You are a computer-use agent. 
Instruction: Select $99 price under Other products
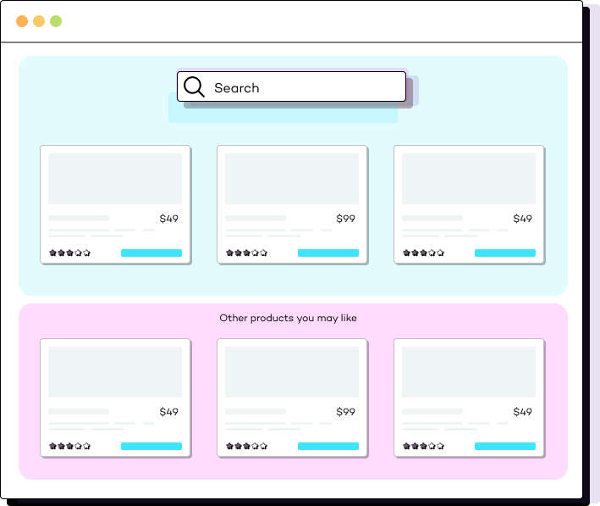(345, 412)
